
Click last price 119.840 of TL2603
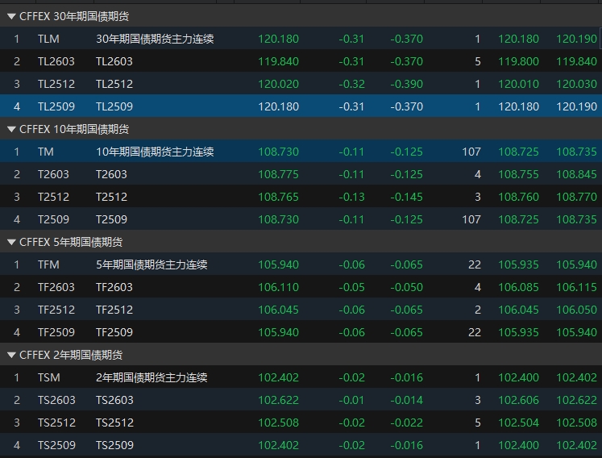tap(278, 61)
